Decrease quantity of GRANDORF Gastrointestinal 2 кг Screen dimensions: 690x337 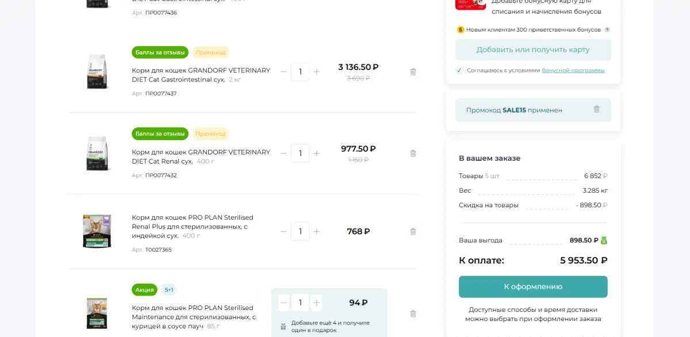tap(283, 72)
